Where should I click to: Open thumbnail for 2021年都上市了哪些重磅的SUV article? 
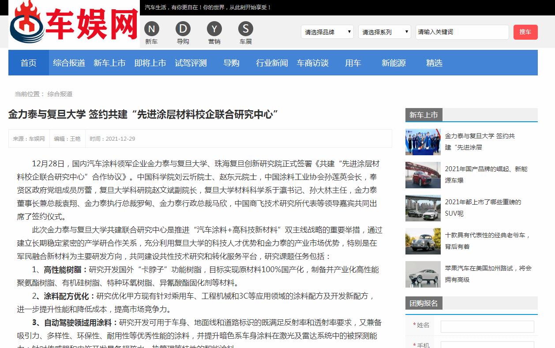click(423, 208)
